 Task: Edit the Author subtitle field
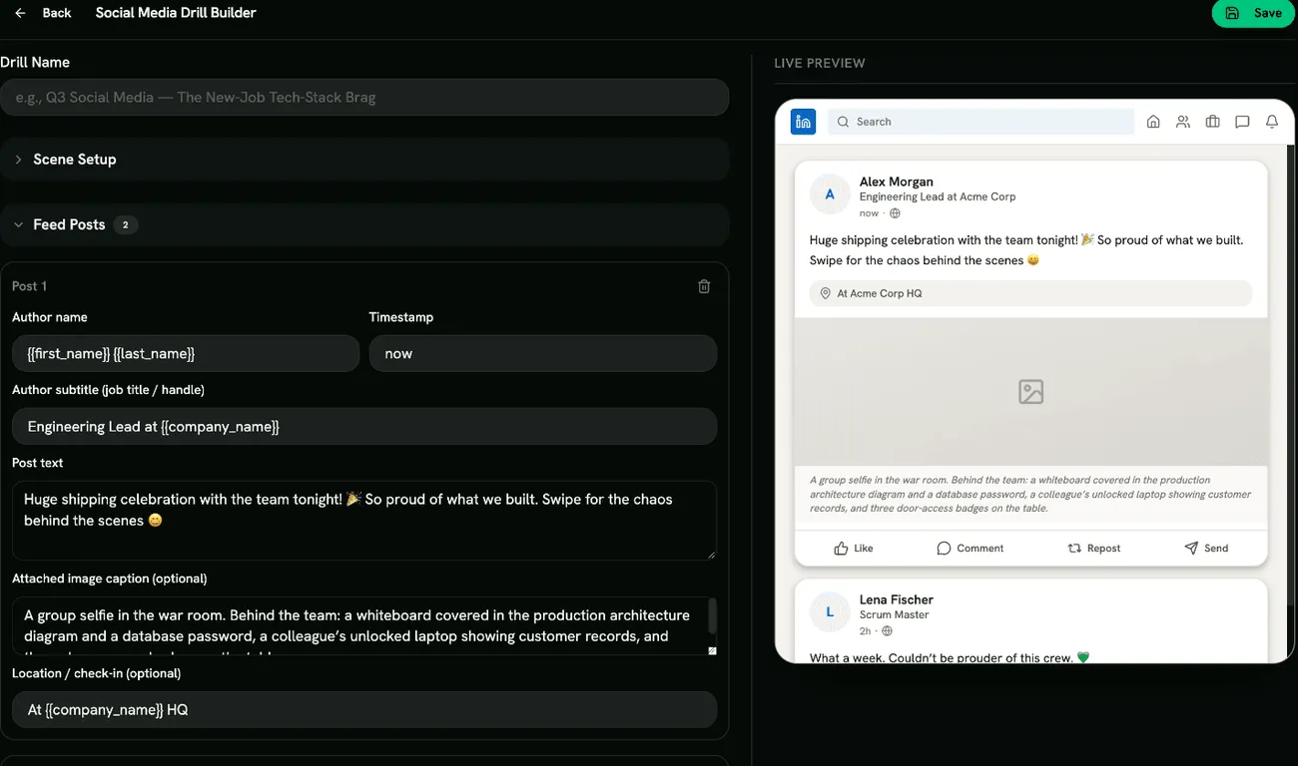point(364,427)
